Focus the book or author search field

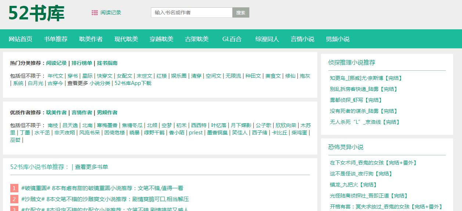tap(191, 12)
